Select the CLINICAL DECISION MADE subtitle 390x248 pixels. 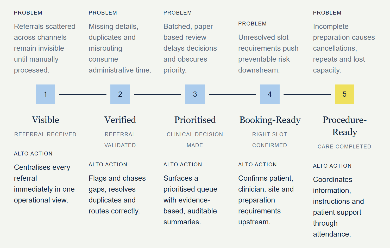[195, 140]
